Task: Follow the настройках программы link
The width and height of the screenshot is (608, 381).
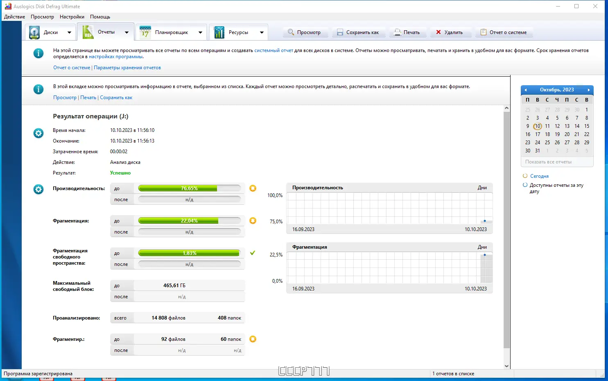Action: (x=116, y=57)
